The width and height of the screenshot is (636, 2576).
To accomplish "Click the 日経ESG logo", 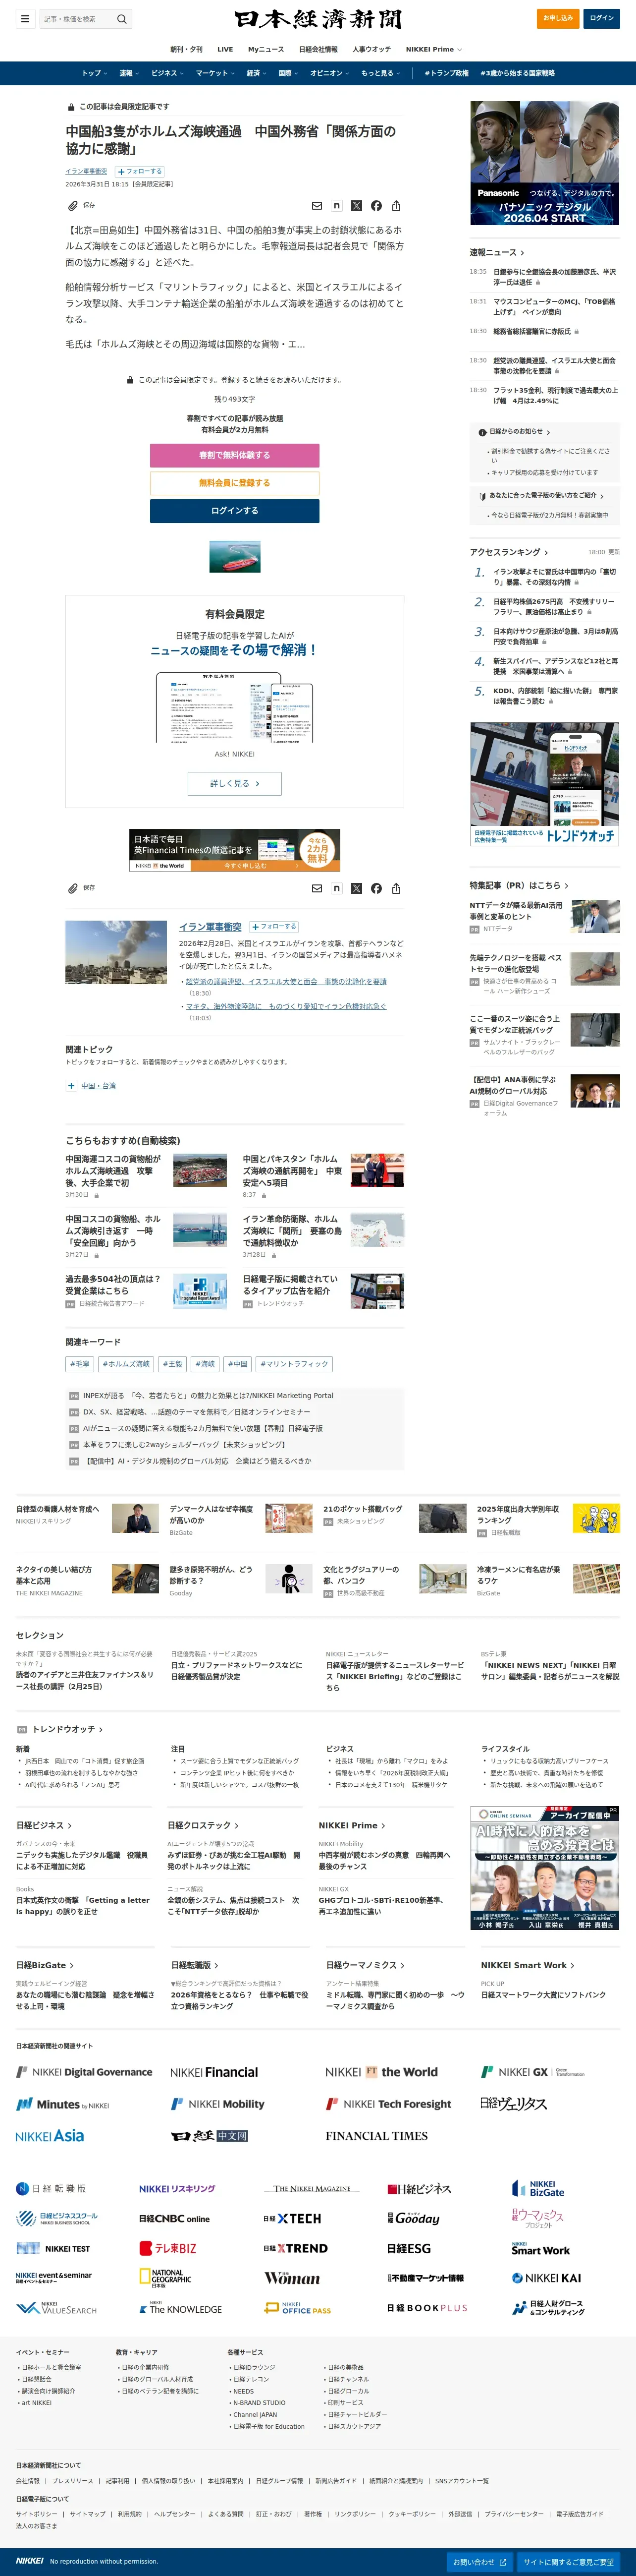I will [408, 2248].
